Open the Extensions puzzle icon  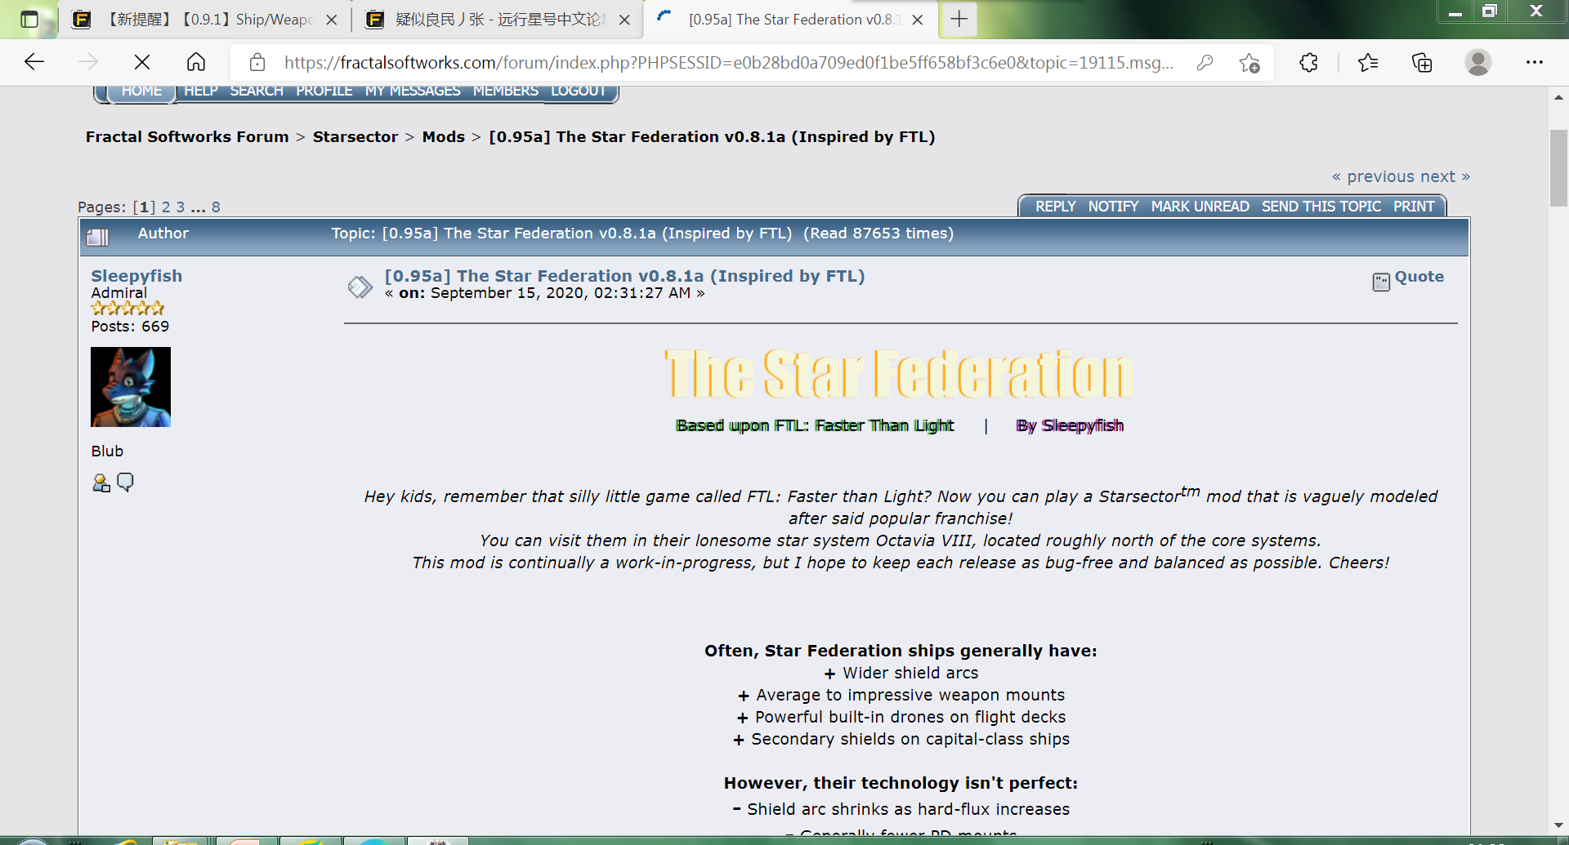pos(1308,63)
